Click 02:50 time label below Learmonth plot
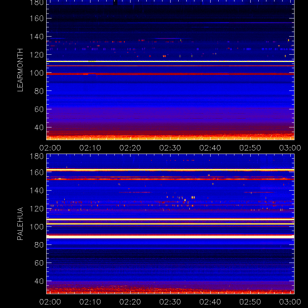This screenshot has height=308, width=308. pyautogui.click(x=250, y=148)
